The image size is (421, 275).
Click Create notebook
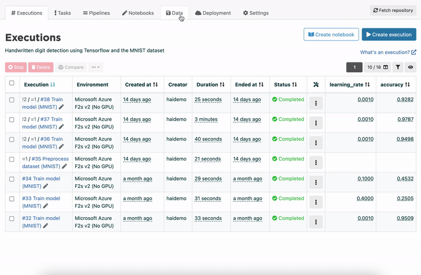click(331, 35)
